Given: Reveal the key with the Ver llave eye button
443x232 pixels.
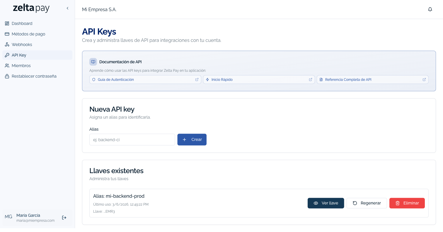Looking at the screenshot, I should pos(326,203).
